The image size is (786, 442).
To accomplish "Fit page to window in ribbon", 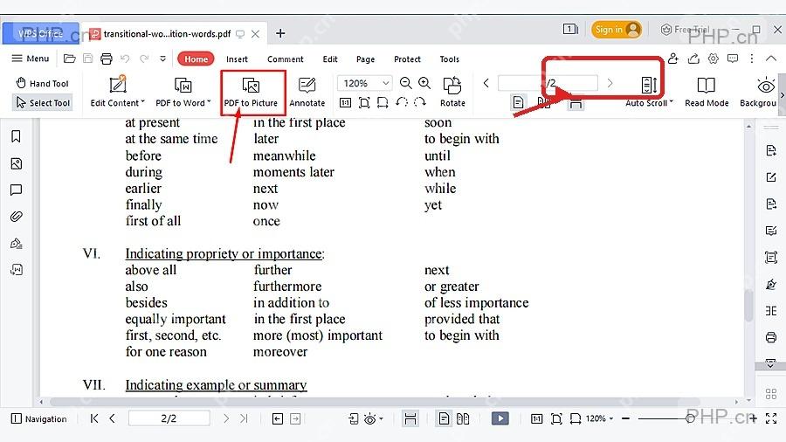I will tap(364, 103).
